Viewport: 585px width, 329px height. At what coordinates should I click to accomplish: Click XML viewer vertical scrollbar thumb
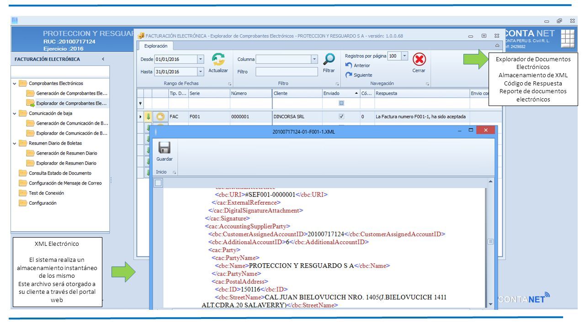[491, 241]
